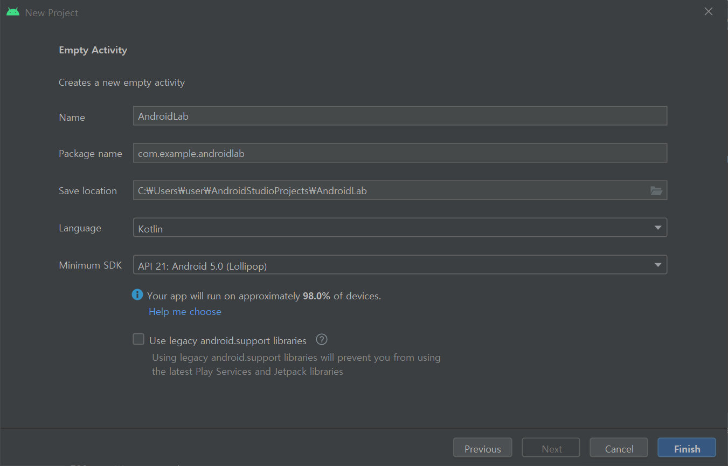Enable Use legacy android.support libraries checkbox
728x466 pixels.
(138, 339)
